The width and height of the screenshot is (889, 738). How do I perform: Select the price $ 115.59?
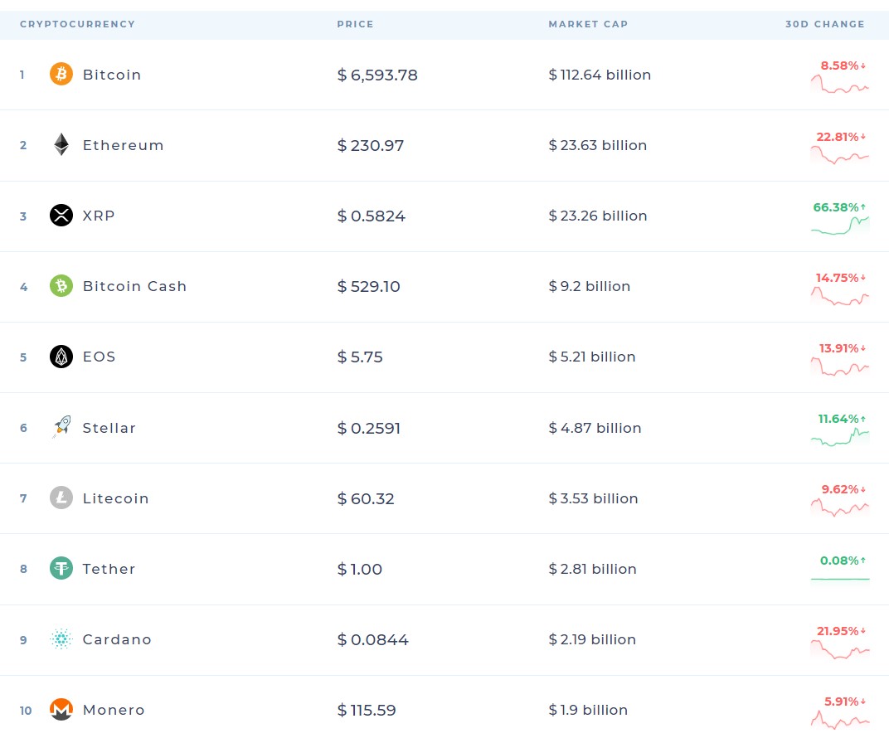click(x=367, y=711)
